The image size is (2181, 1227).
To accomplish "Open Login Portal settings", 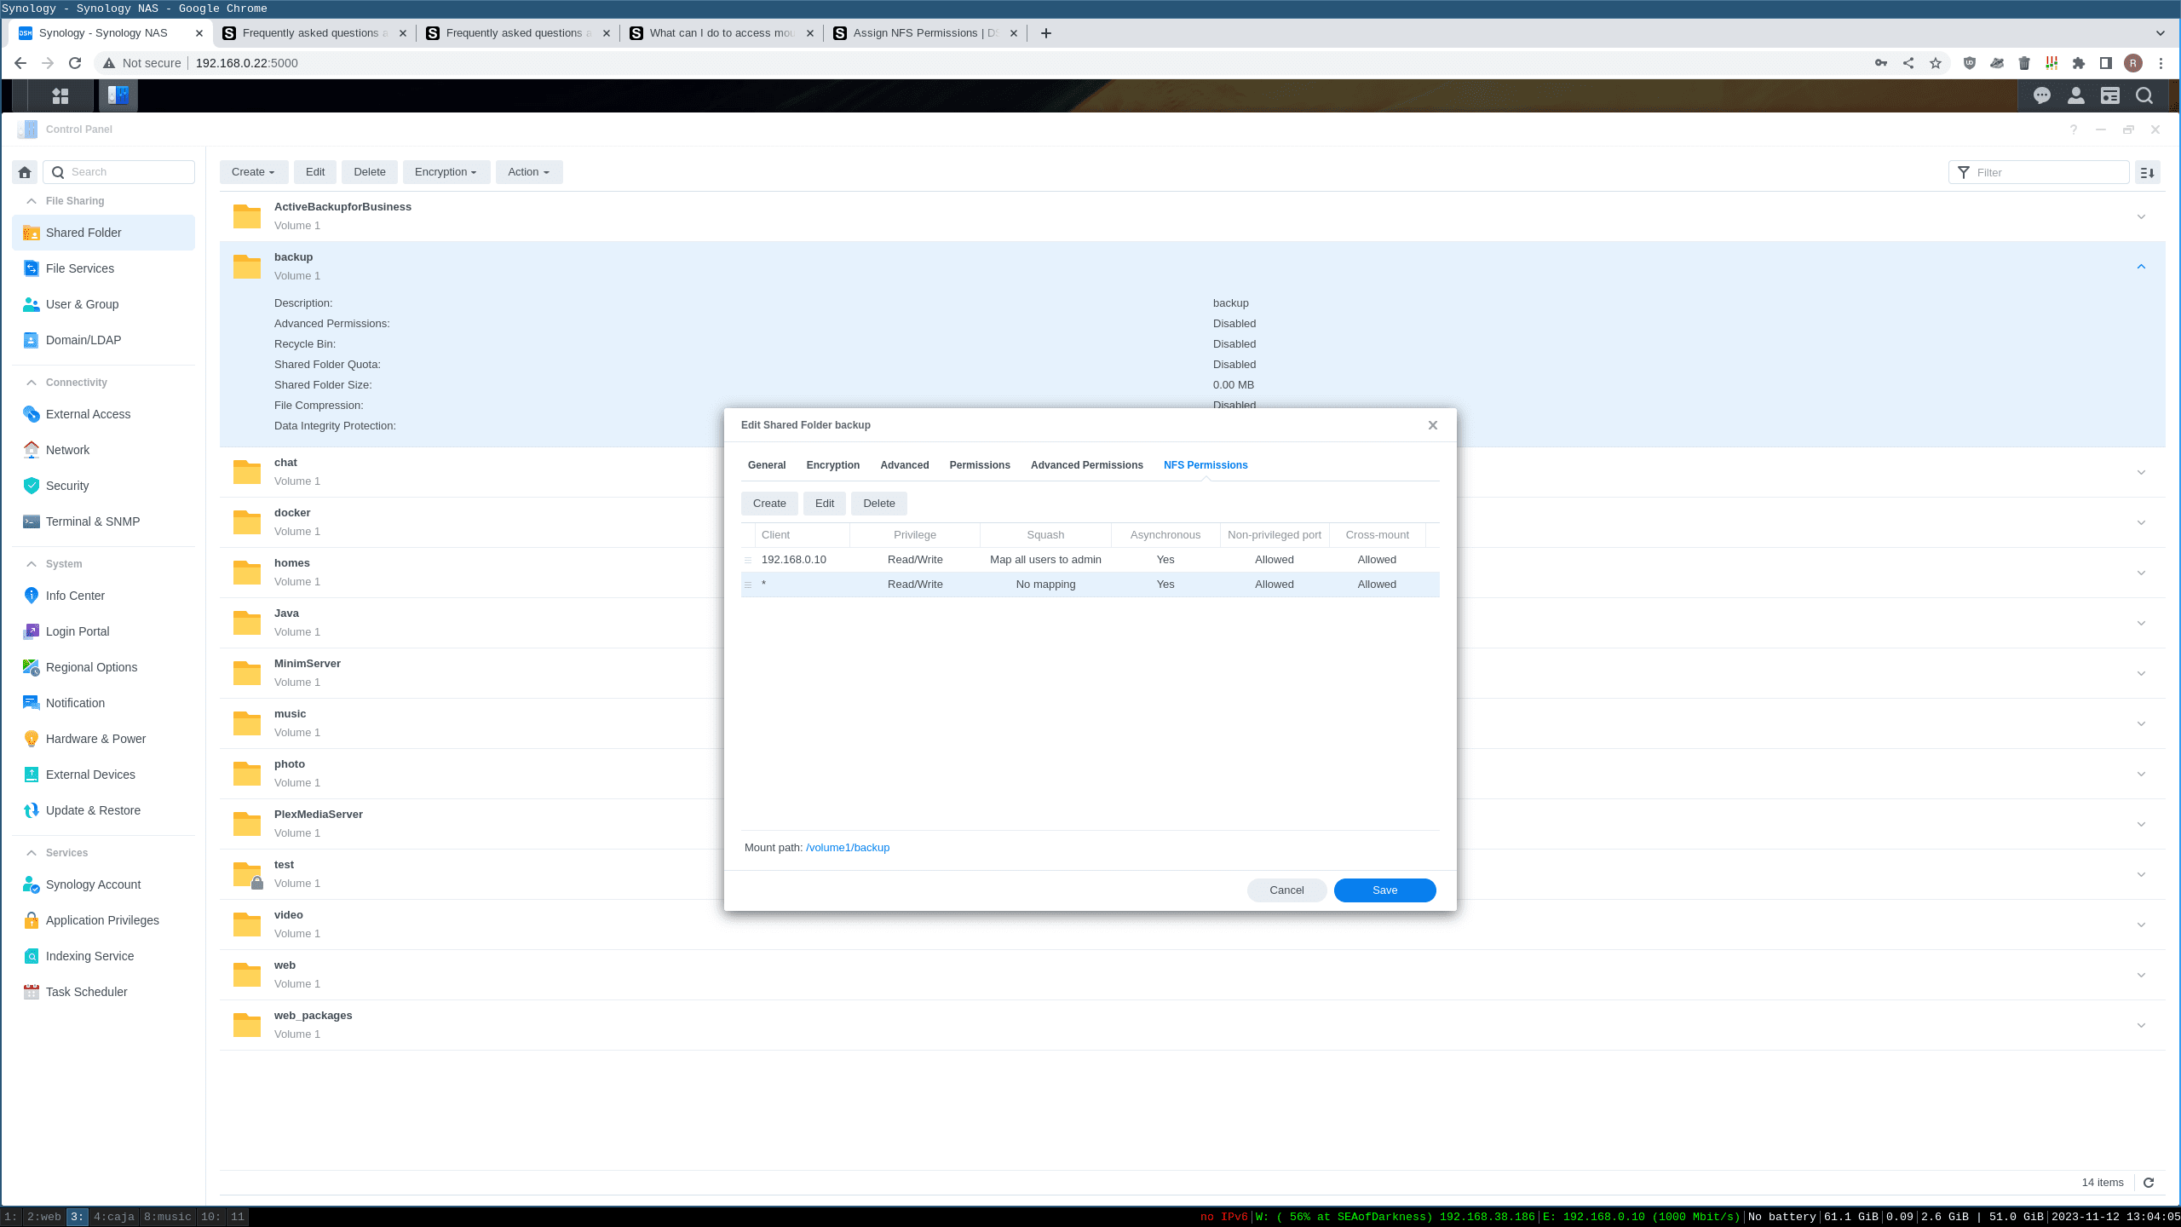I will point(103,631).
